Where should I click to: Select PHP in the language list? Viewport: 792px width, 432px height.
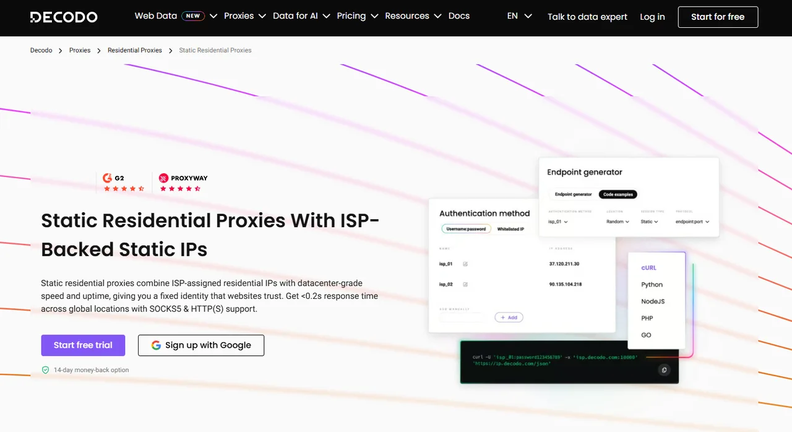coord(647,318)
